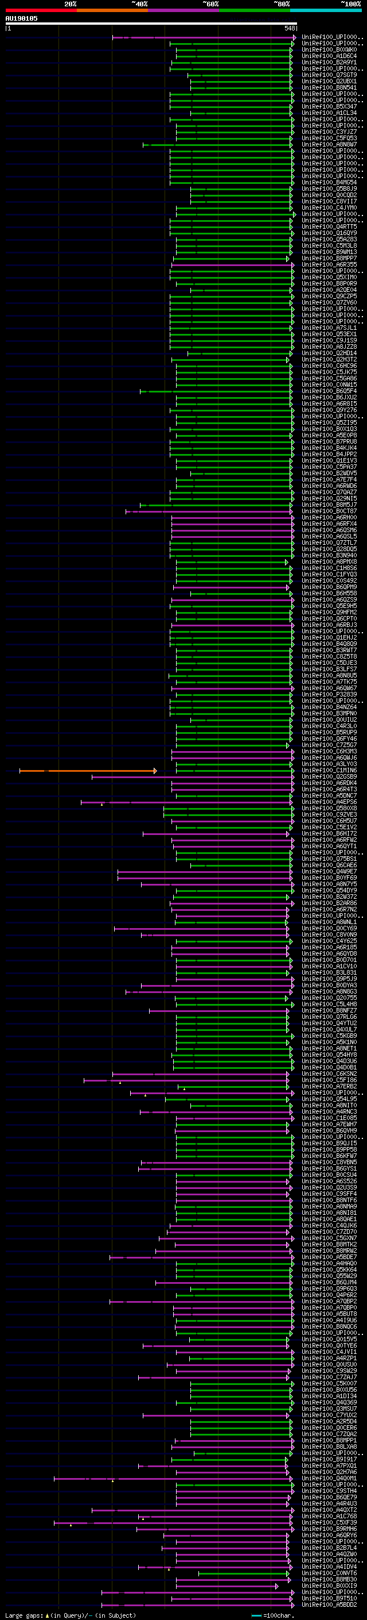Click the AU190105 query title
367x1620 pixels.
pos(21,19)
